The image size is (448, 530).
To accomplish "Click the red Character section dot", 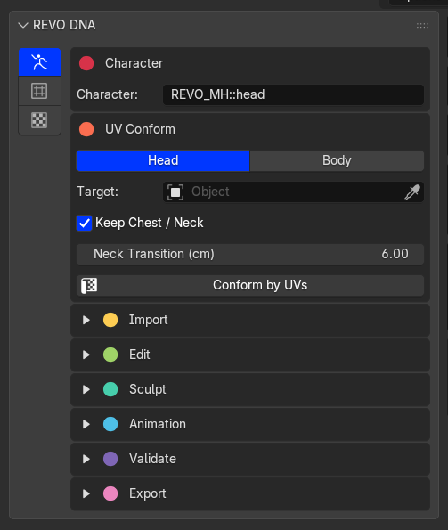I will point(86,63).
